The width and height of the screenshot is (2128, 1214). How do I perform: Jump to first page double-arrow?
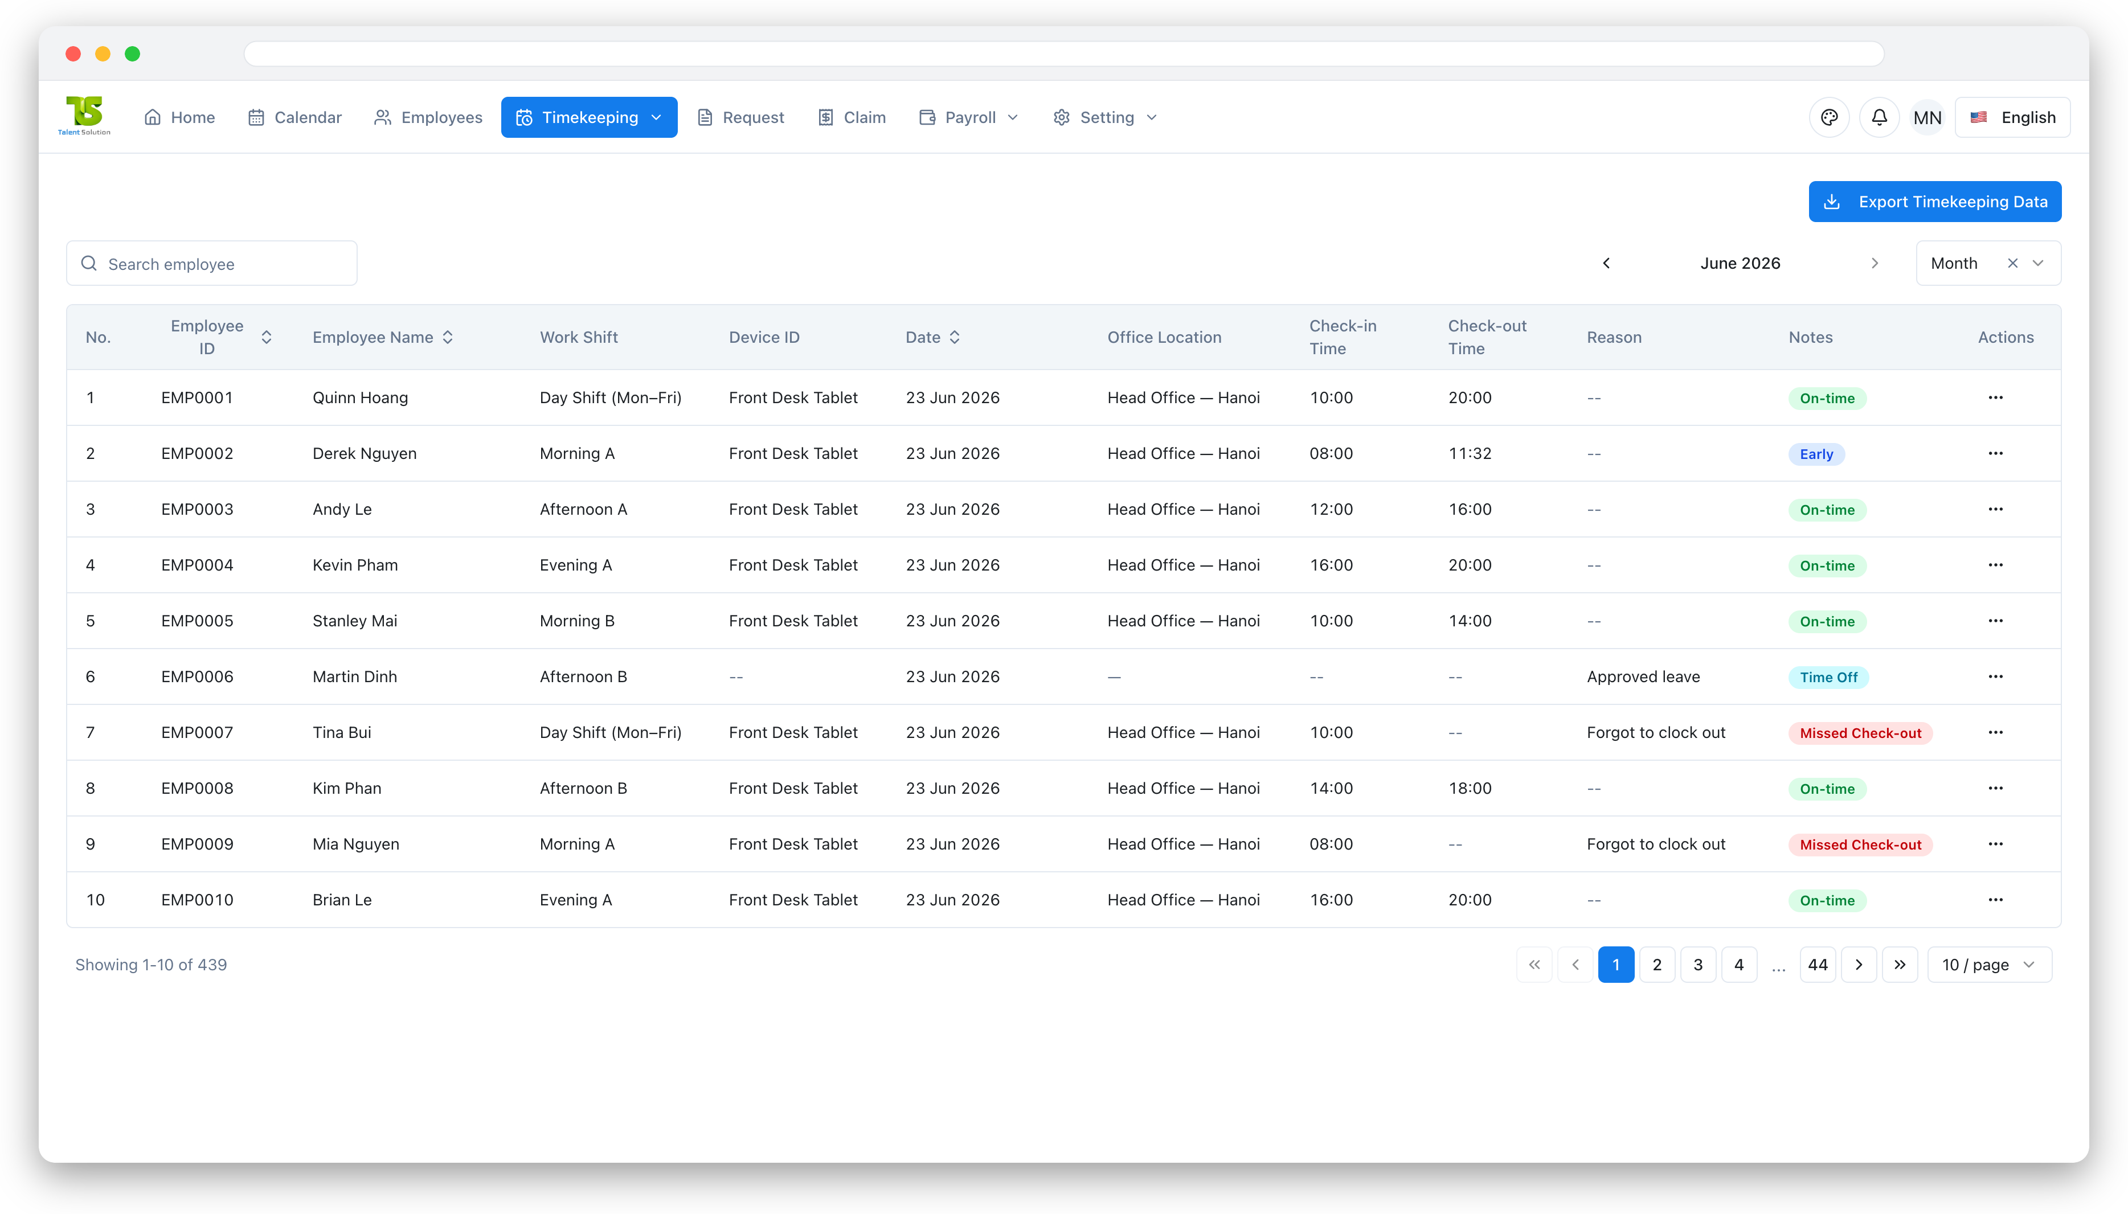[x=1534, y=965]
